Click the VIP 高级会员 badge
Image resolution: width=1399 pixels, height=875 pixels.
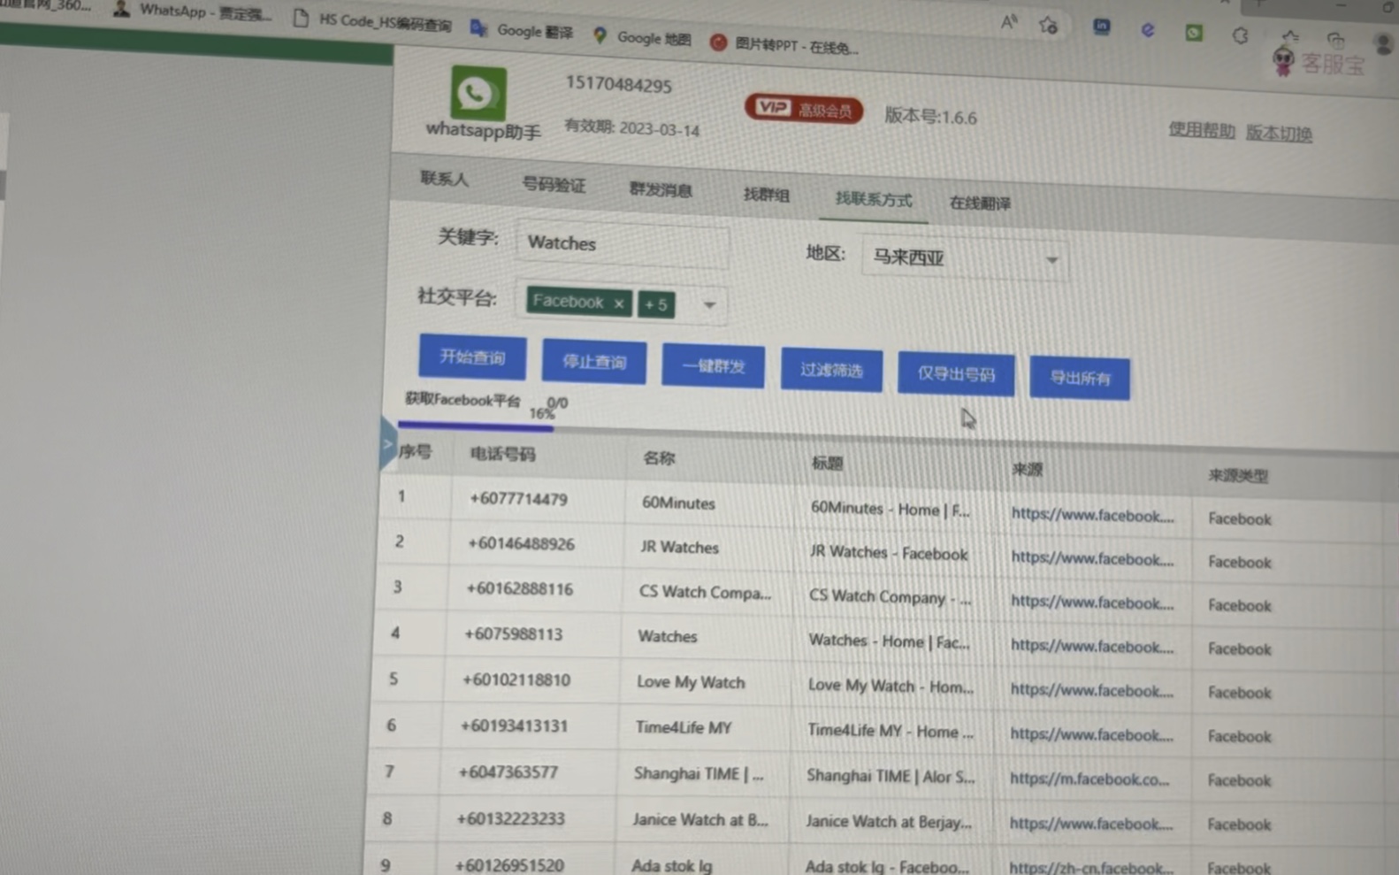coord(804,109)
